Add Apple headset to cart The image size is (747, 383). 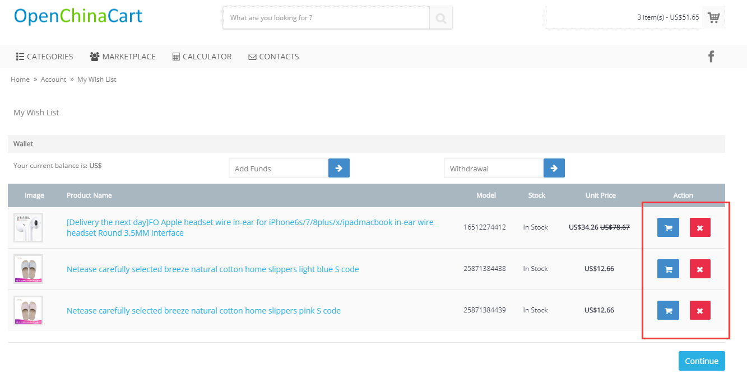coord(668,227)
